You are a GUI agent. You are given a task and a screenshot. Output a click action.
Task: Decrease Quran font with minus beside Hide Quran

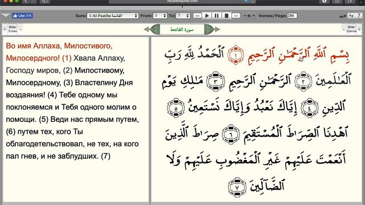tap(344, 29)
